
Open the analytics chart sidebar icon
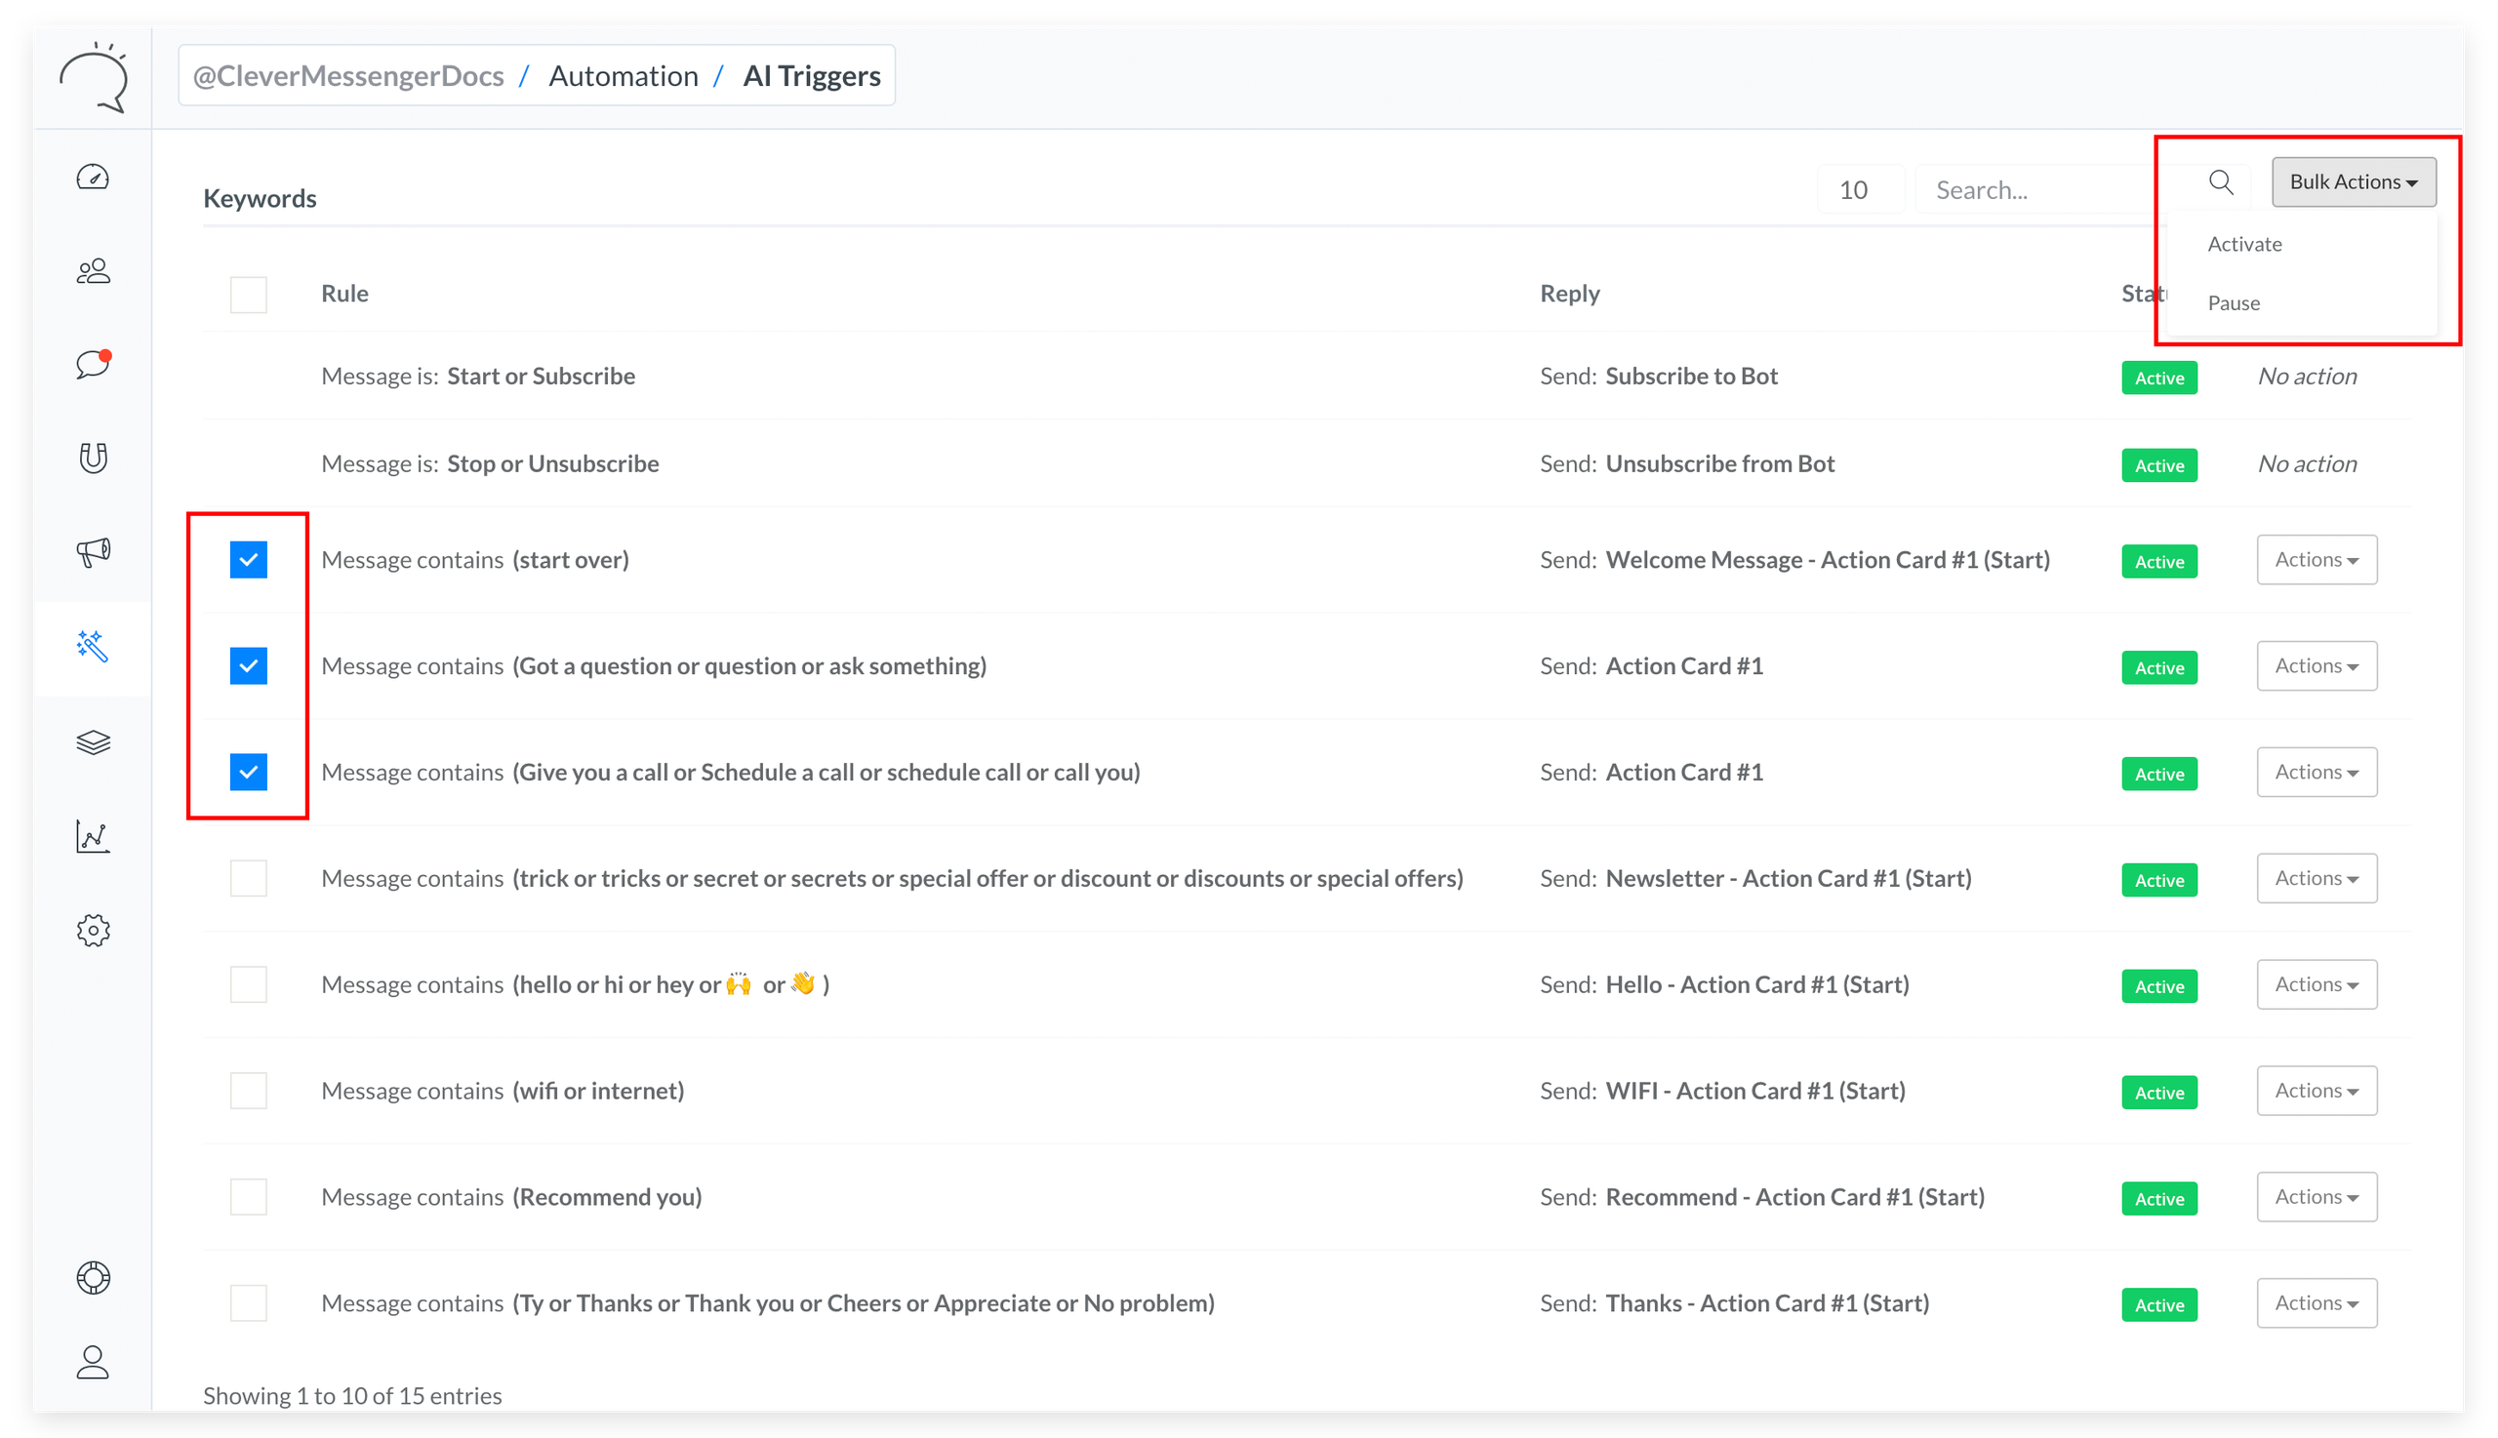[x=93, y=836]
